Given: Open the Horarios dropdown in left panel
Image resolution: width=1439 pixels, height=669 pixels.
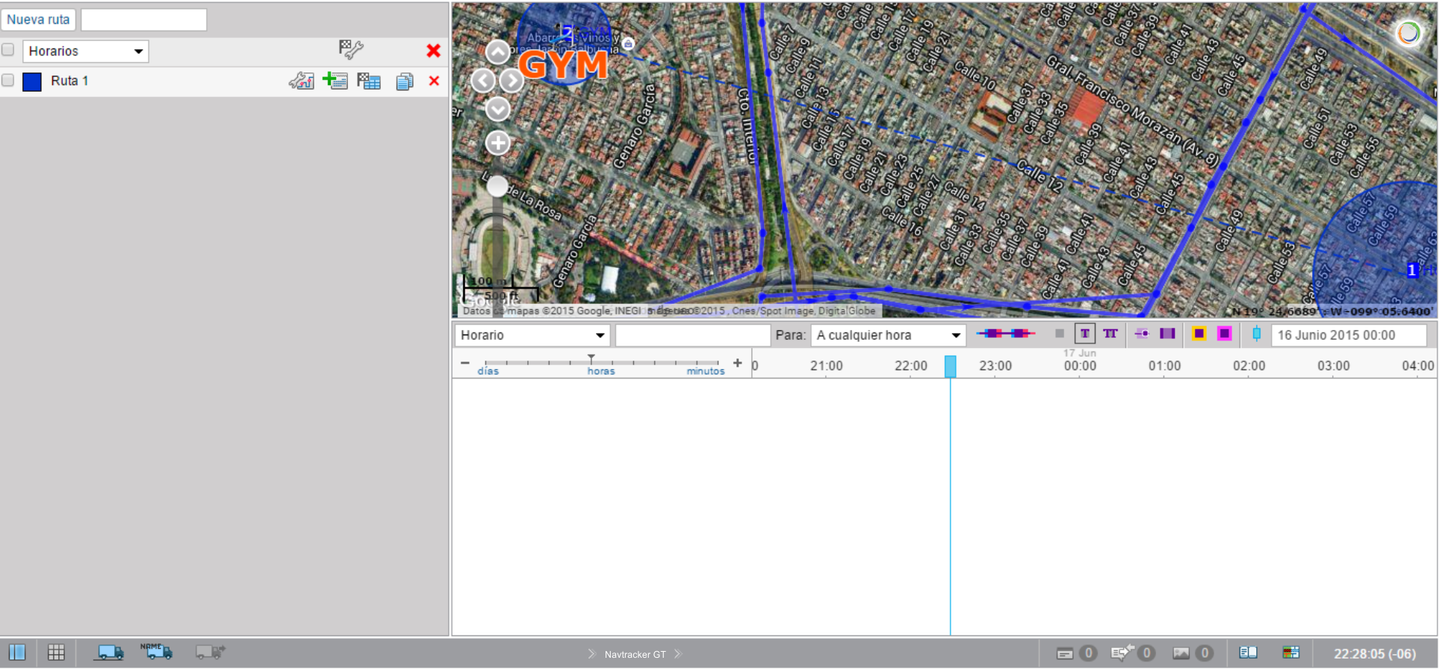Looking at the screenshot, I should pyautogui.click(x=85, y=52).
